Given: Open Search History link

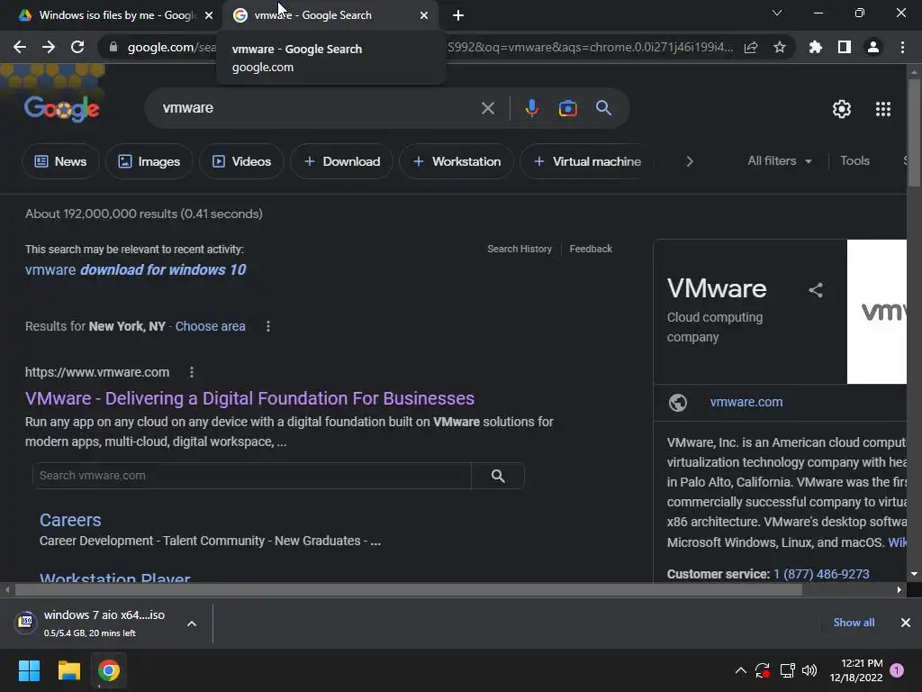Looking at the screenshot, I should [x=520, y=249].
